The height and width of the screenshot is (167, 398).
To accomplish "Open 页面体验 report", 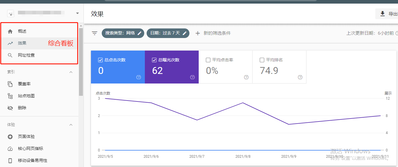I will point(39,137).
